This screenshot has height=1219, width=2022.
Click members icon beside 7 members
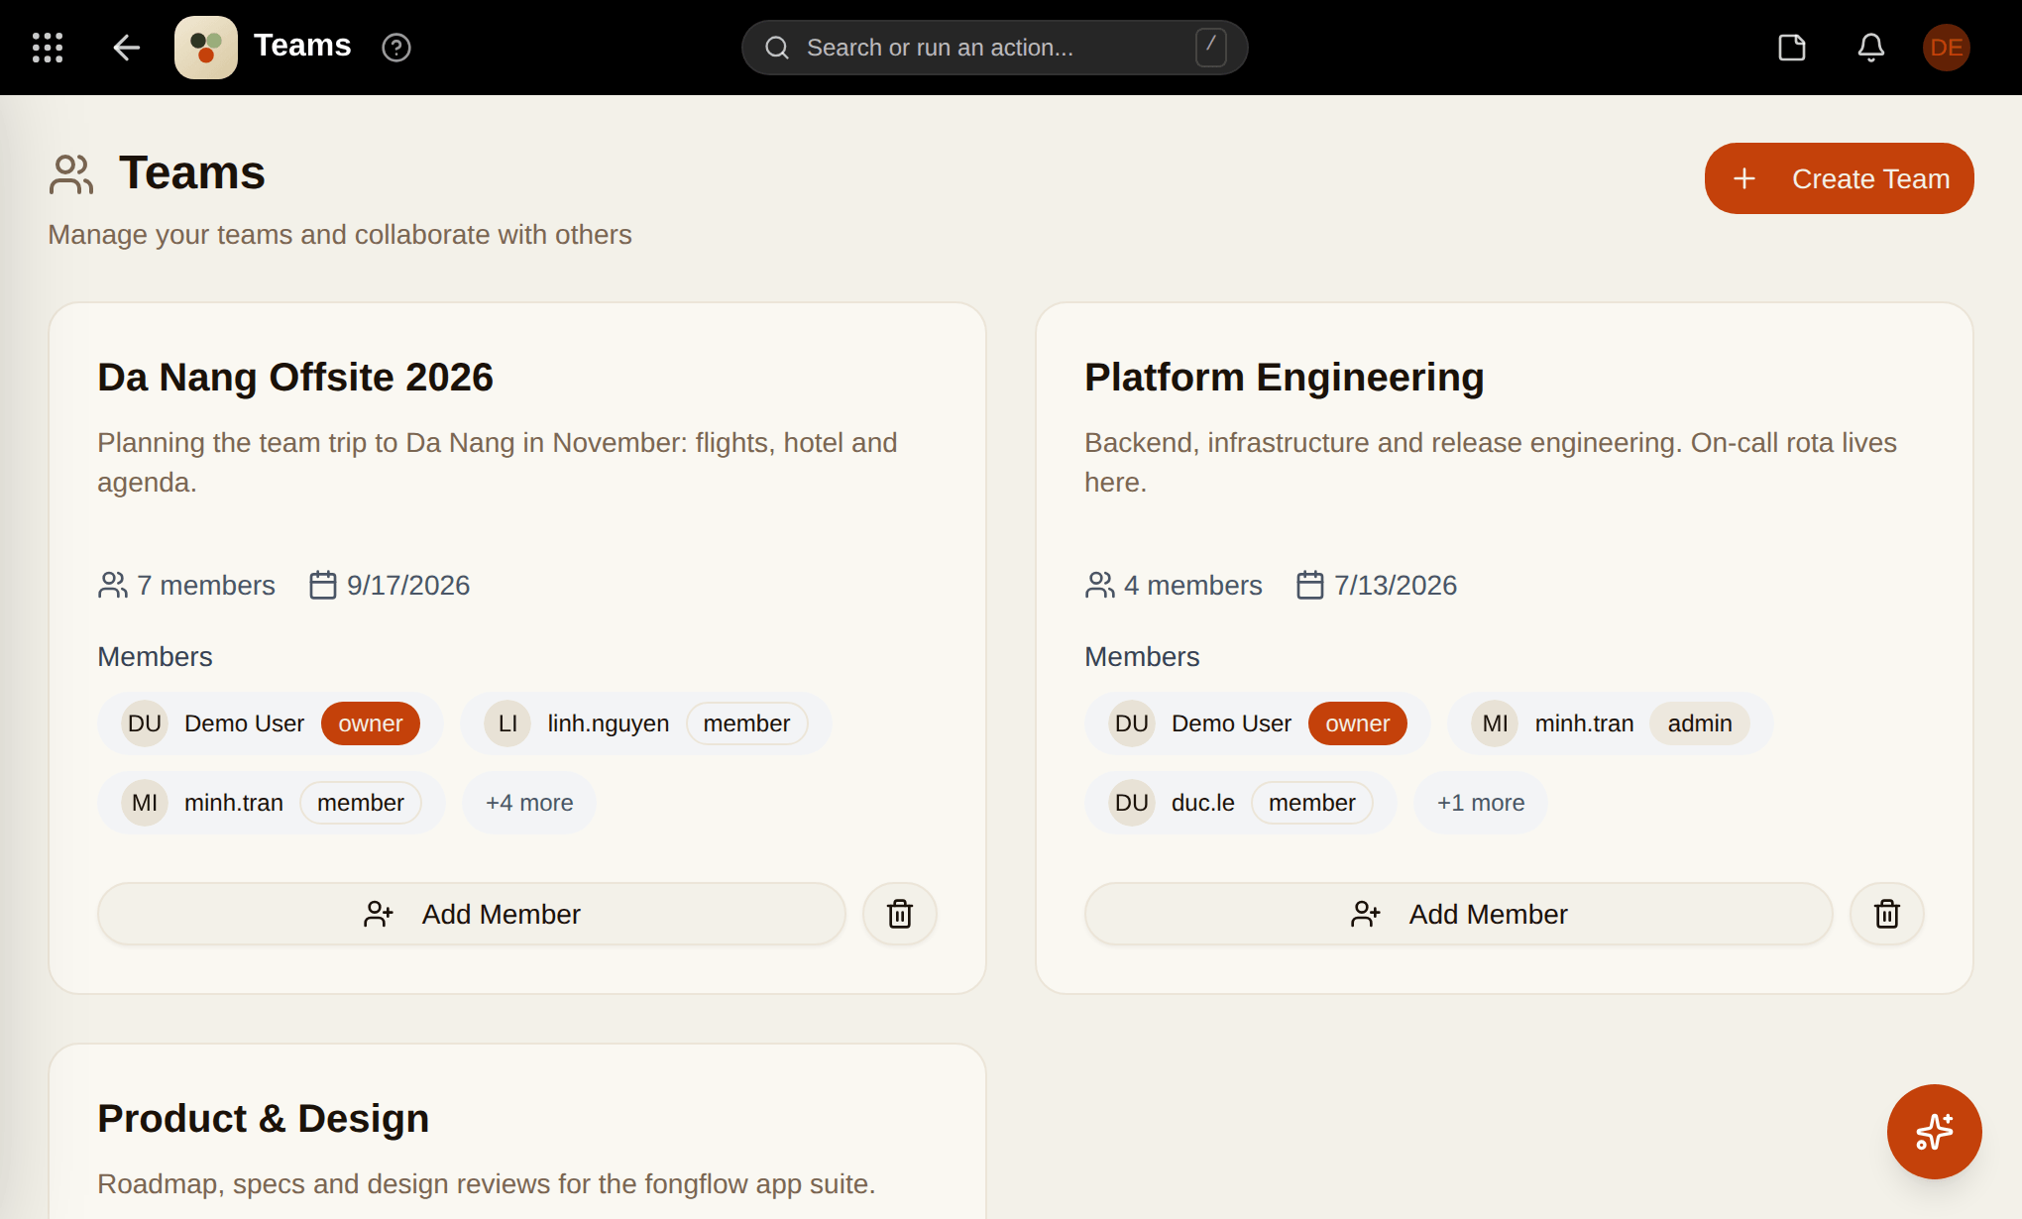click(x=113, y=585)
